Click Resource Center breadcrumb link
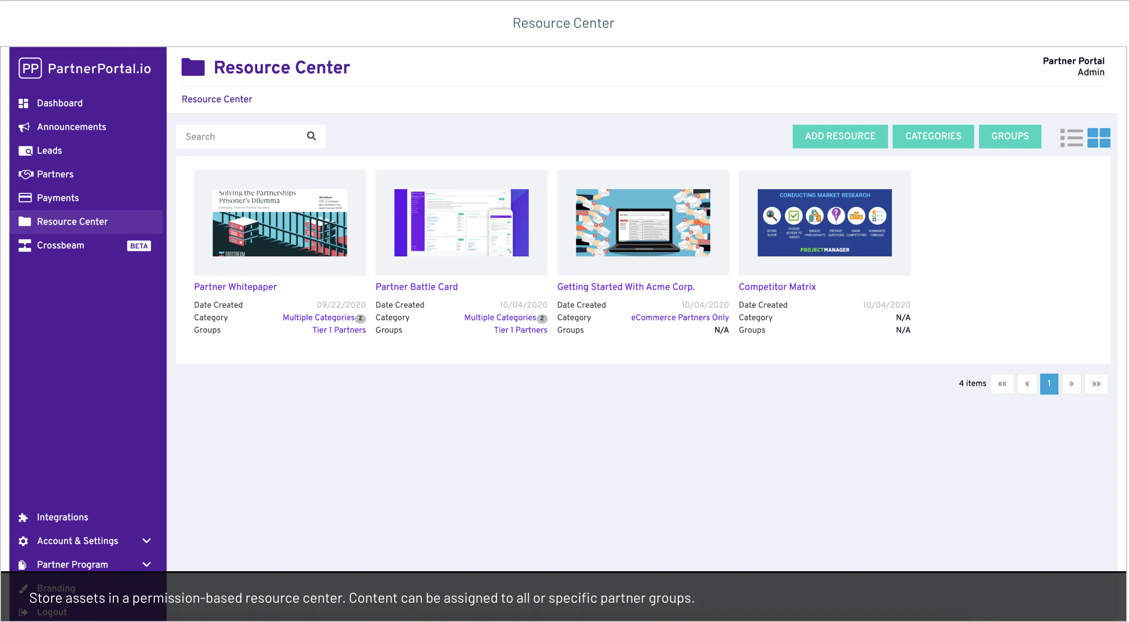This screenshot has height=622, width=1129. pyautogui.click(x=217, y=99)
